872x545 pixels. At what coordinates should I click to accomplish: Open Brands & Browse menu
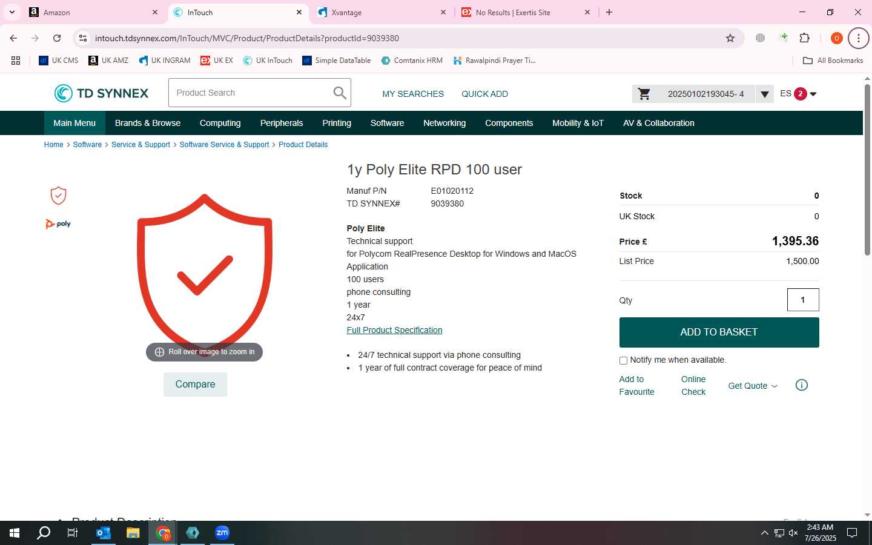coord(148,123)
